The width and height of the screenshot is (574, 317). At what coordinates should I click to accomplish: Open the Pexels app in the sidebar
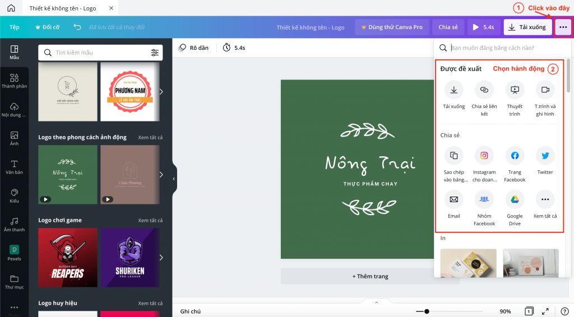(14, 253)
